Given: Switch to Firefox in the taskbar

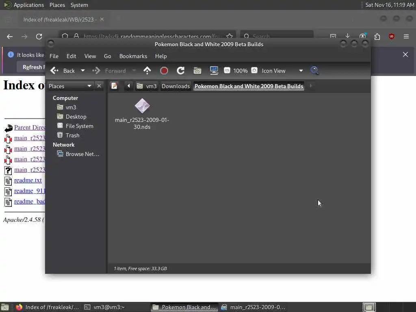Looking at the screenshot, I should [48, 307].
